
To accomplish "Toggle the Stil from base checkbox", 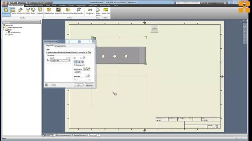I will pos(82,58).
